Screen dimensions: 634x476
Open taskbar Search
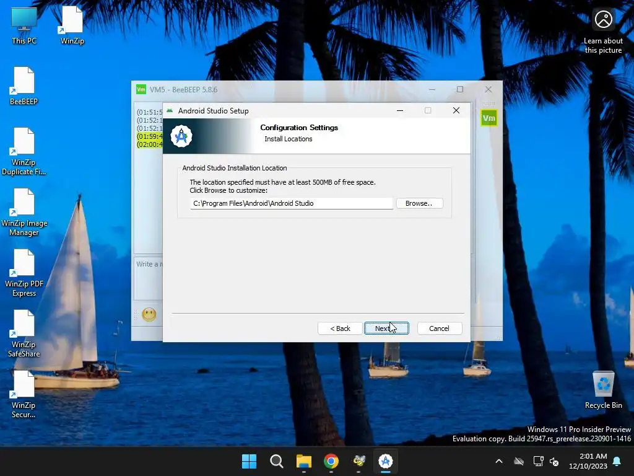(x=277, y=461)
